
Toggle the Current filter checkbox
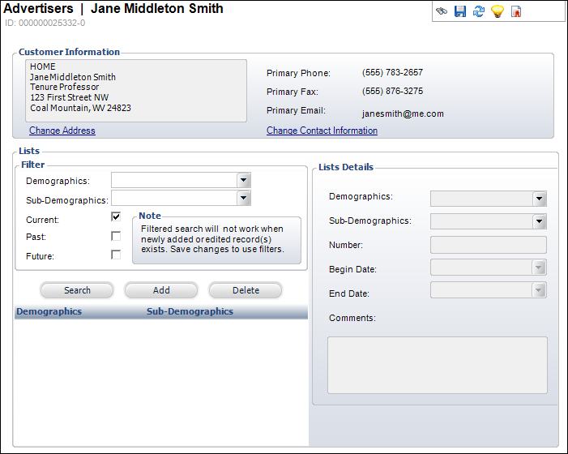click(x=116, y=217)
